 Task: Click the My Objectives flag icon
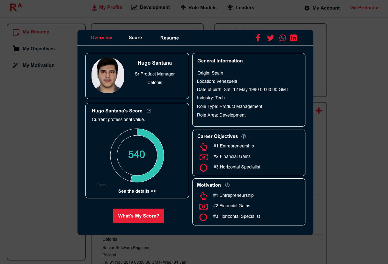pos(16,49)
